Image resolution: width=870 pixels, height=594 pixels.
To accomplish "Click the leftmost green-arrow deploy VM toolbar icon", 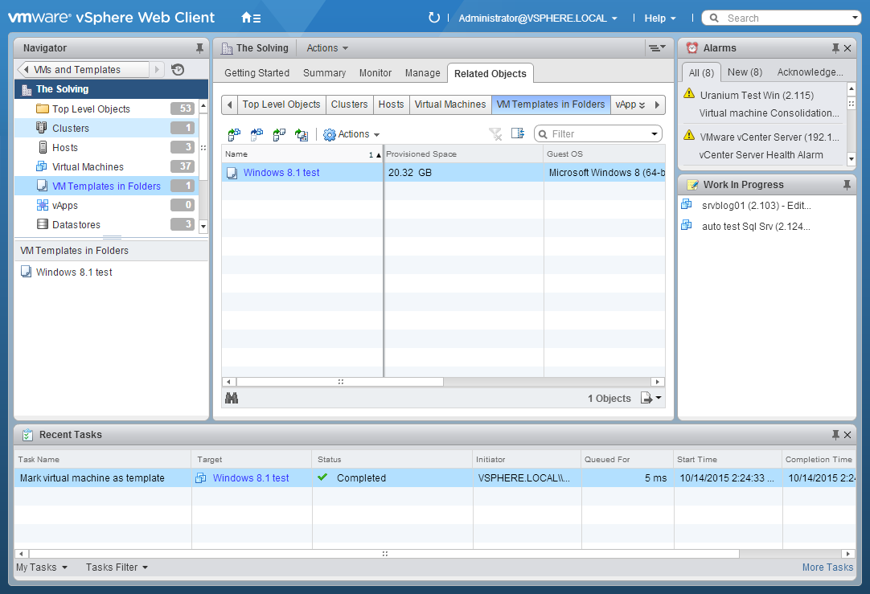I will coord(234,134).
